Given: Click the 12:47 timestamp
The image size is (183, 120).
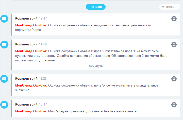Looking at the screenshot, I should pos(43,19).
